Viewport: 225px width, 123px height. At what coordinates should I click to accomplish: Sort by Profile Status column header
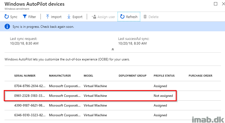point(164,76)
